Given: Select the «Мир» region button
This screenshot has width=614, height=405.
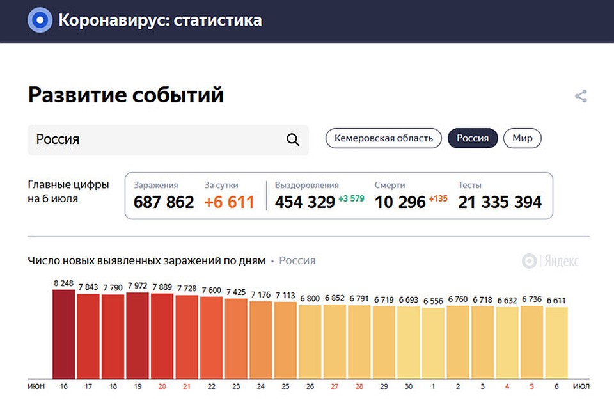Looking at the screenshot, I should click(x=522, y=138).
